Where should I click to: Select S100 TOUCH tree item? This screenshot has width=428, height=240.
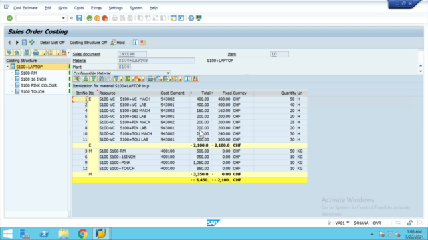click(x=33, y=92)
